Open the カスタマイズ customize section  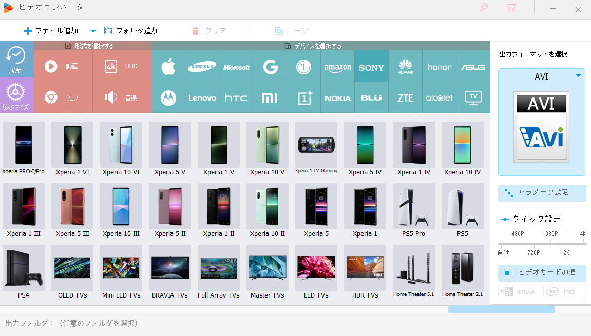tap(15, 96)
